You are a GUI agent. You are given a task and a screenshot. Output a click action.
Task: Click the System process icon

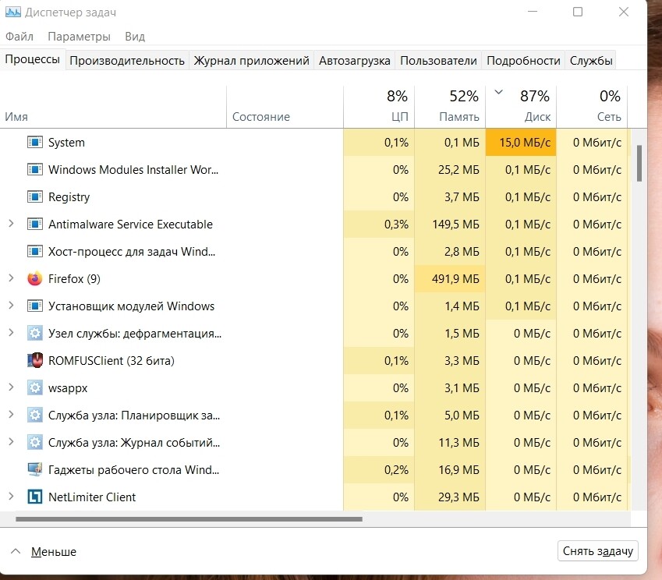pos(34,142)
